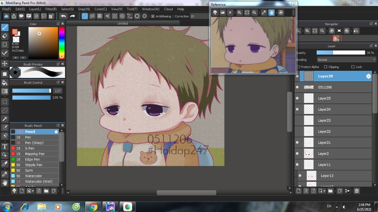This screenshot has height=212, width=378.
Task: Toggle the AntiAliasing checkbox
Action: (152, 16)
